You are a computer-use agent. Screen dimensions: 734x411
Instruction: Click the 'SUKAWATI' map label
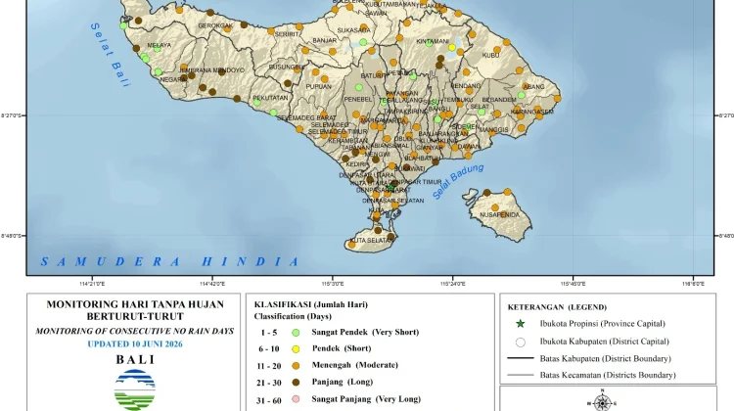click(x=410, y=168)
